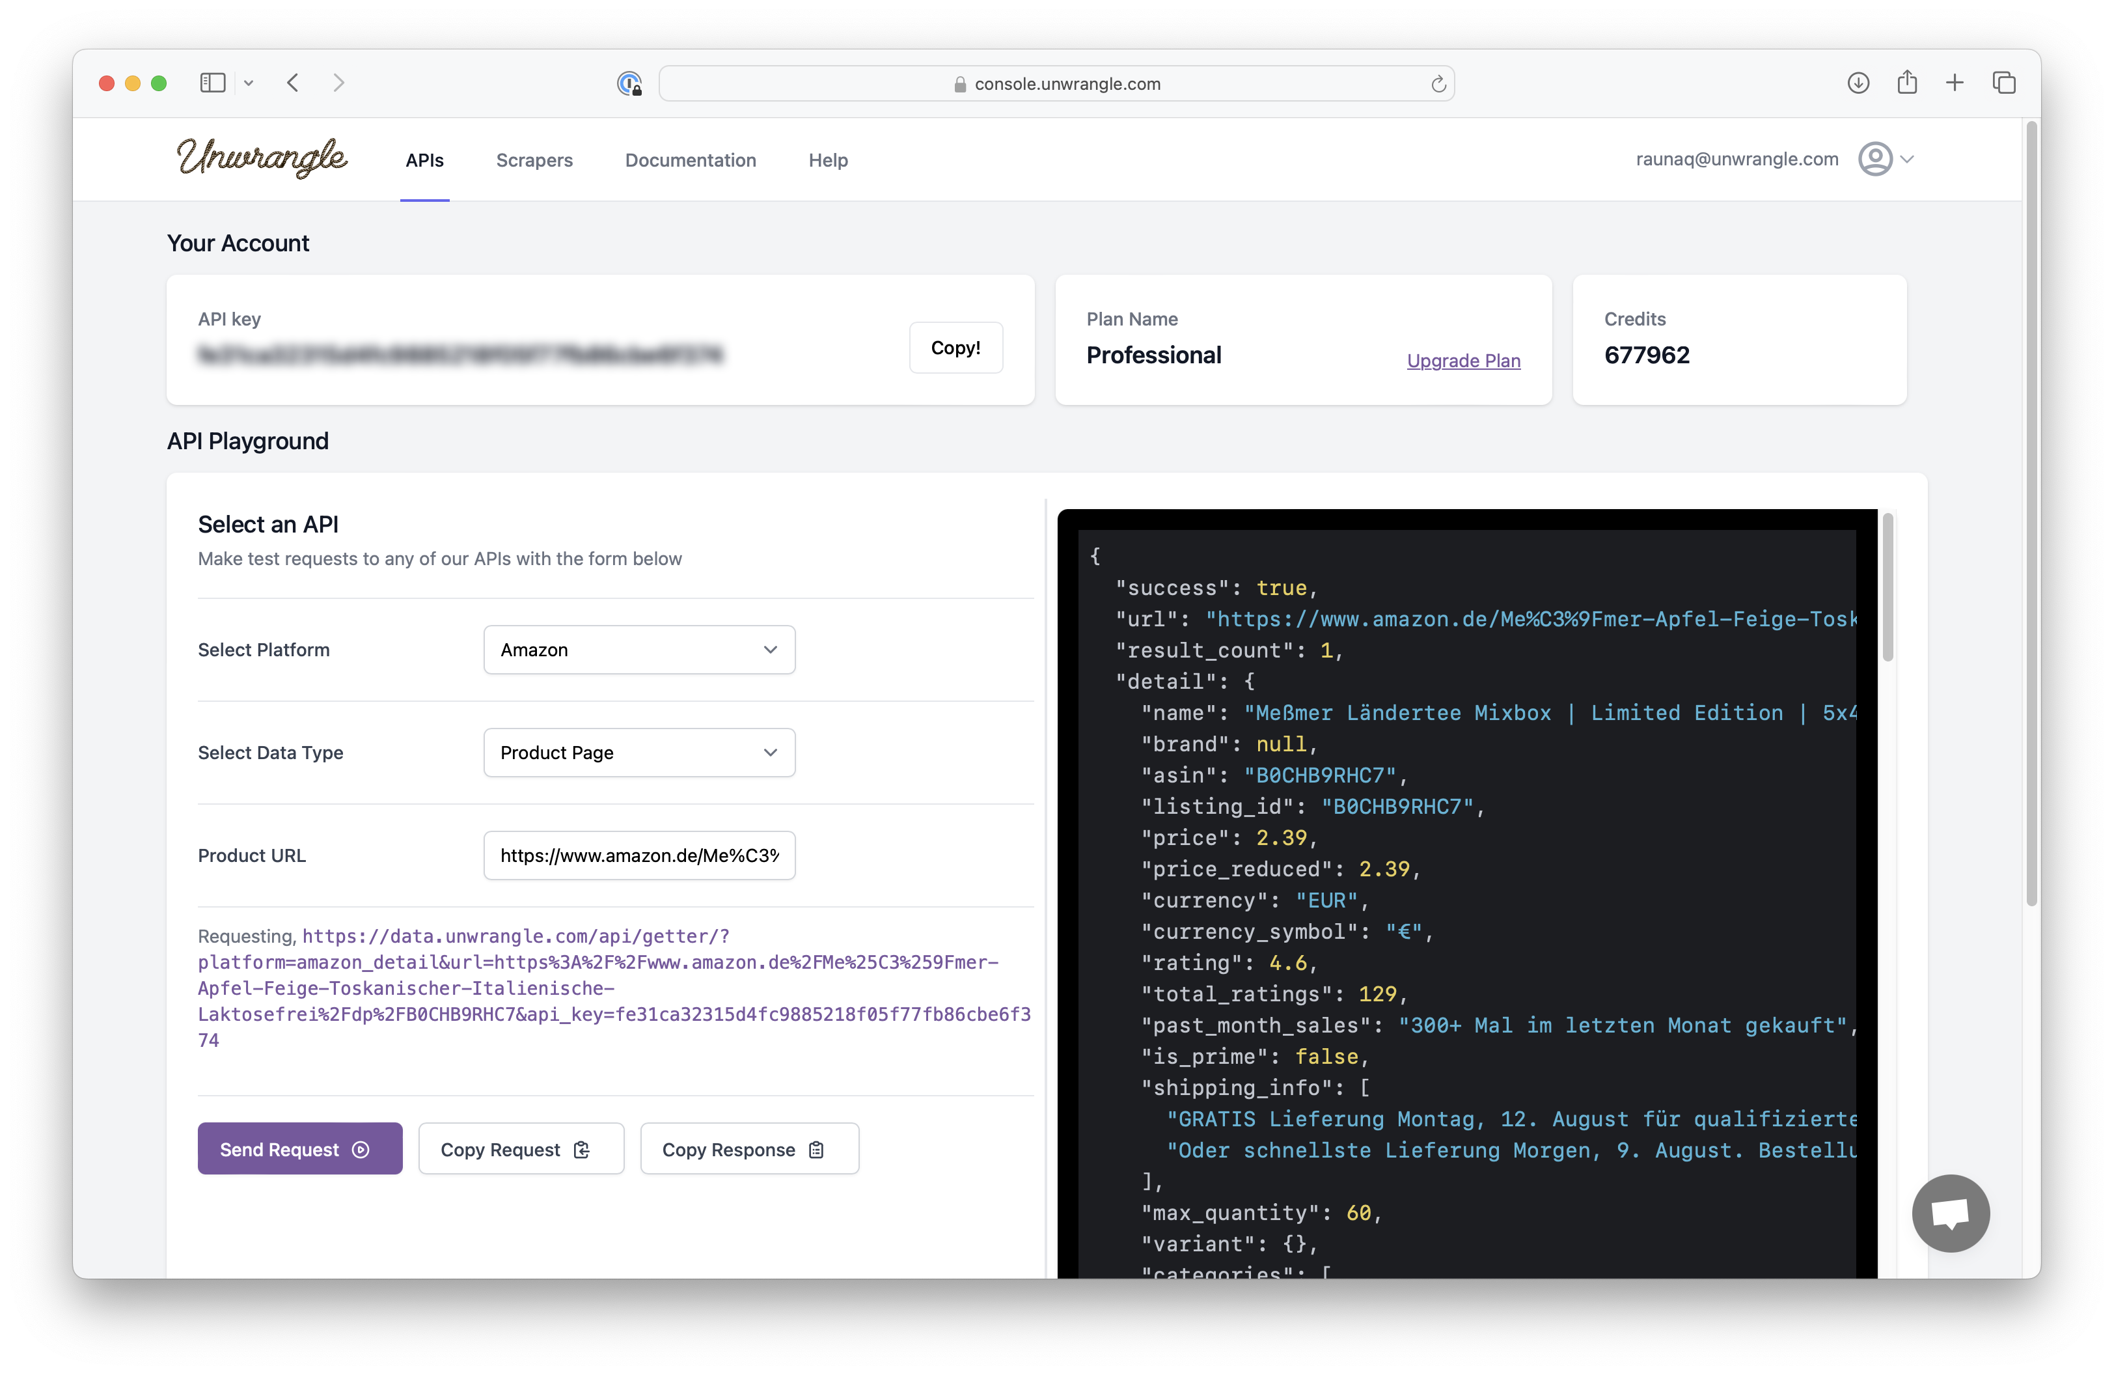Click the "rating": 4.6 line
The height and width of the screenshot is (1375, 2114).
coord(1228,962)
